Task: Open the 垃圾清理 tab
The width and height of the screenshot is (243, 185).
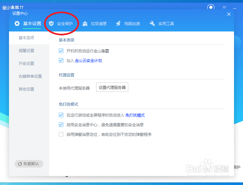Action: (x=99, y=24)
